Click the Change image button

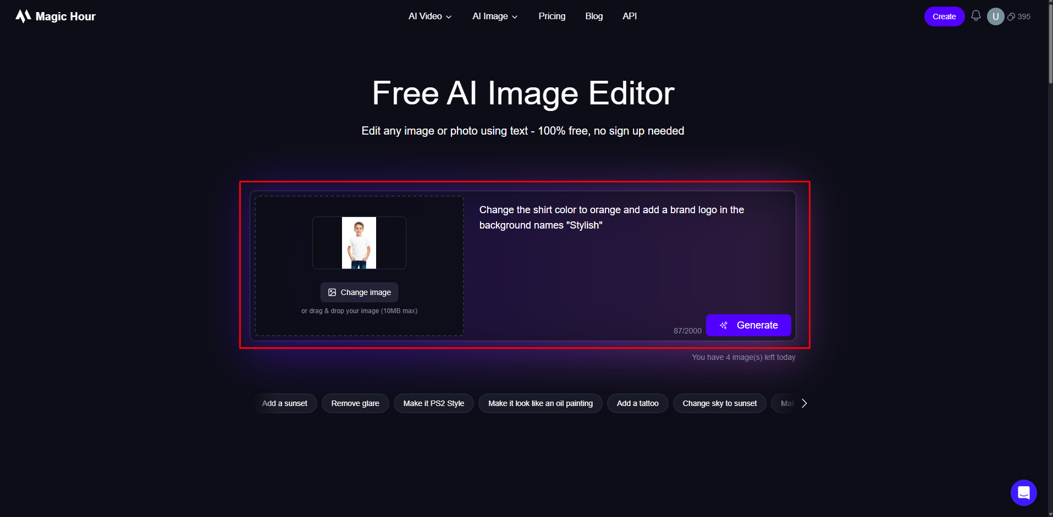tap(359, 292)
